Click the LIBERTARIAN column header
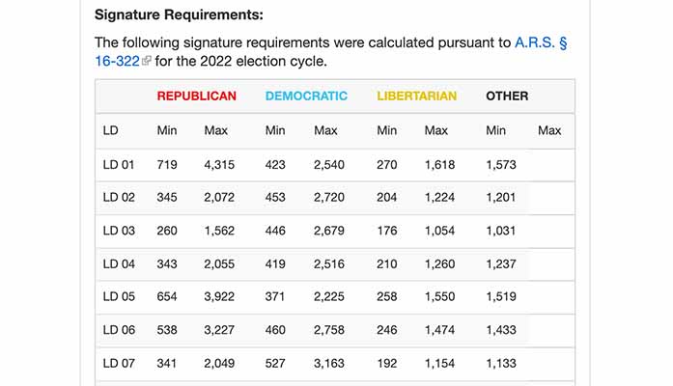Screen dimensions: 673x386 (416, 96)
